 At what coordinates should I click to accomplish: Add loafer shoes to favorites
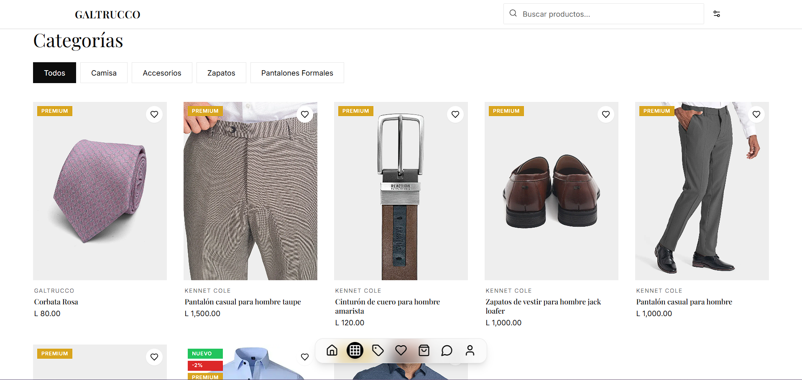tap(606, 114)
